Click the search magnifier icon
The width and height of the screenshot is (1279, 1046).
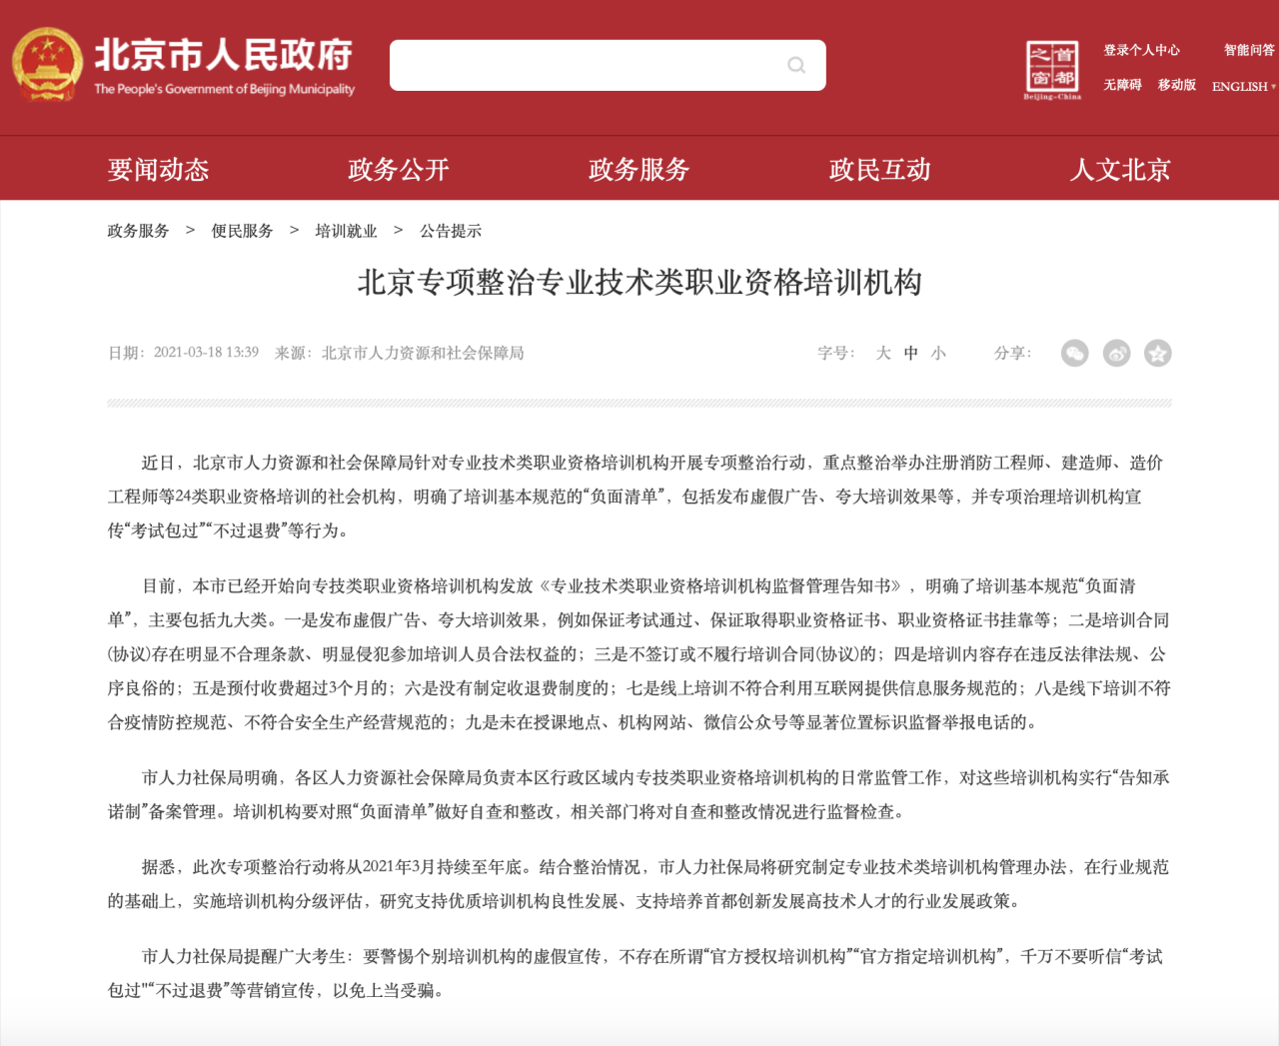click(x=796, y=65)
